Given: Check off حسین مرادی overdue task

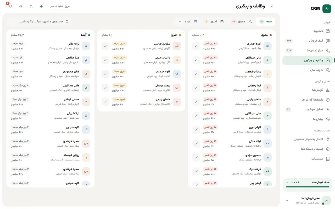Looking at the screenshot, I should (196, 158).
